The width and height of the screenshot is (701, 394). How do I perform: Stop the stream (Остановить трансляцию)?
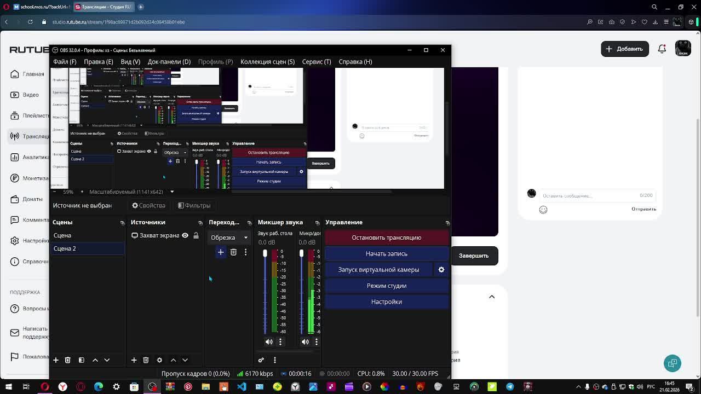387,237
